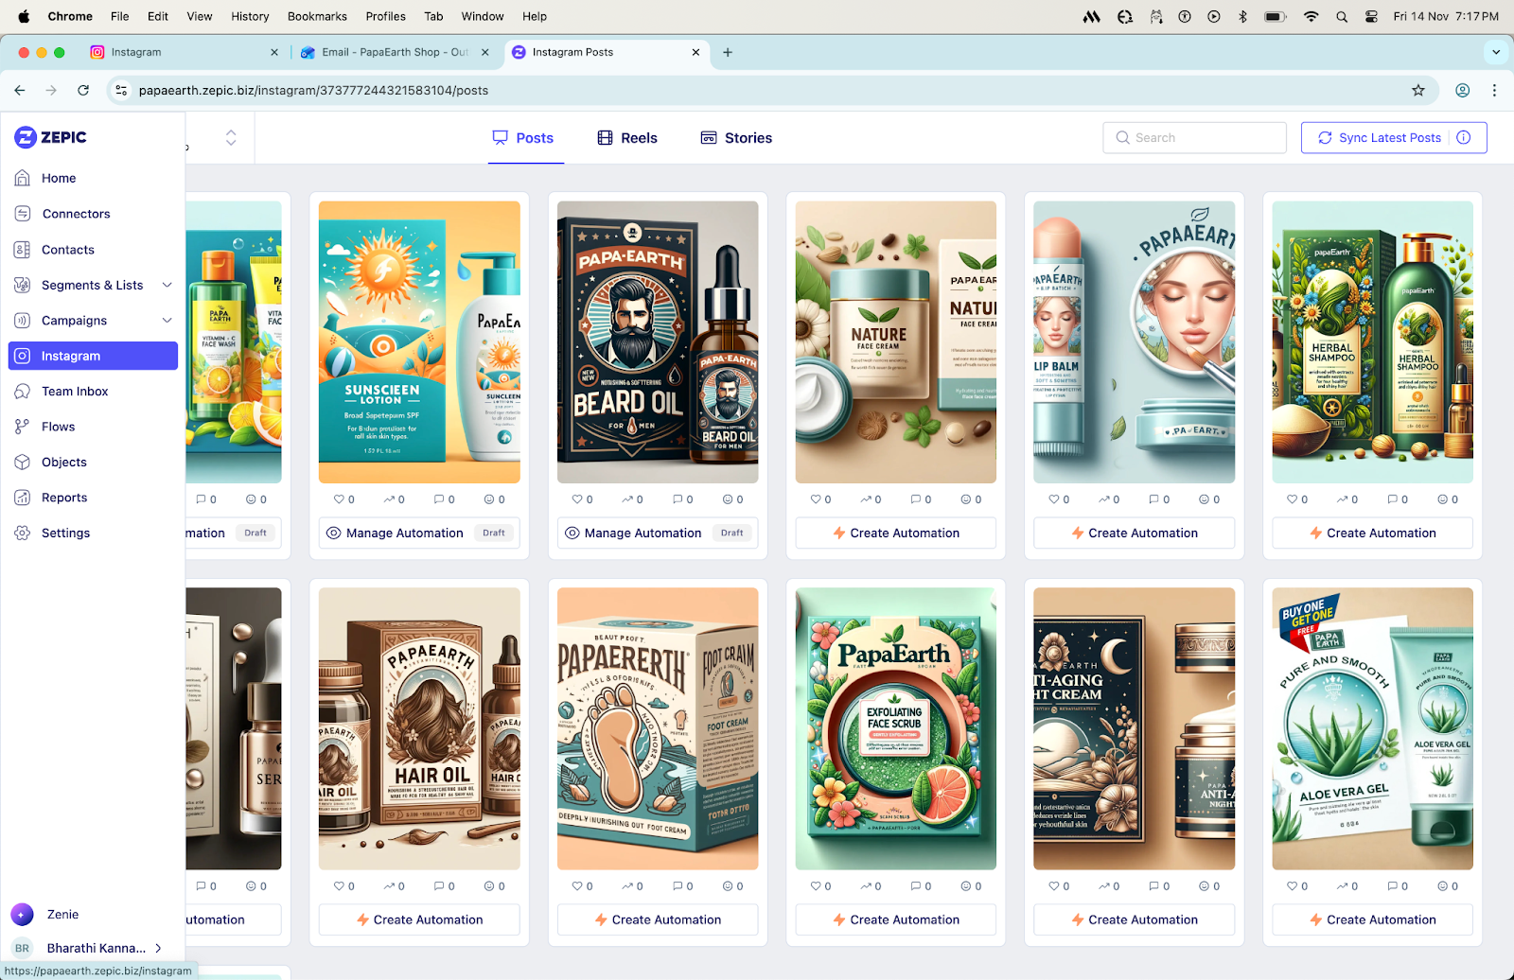1514x980 pixels.
Task: Click the Zepic logo
Action: (50, 137)
